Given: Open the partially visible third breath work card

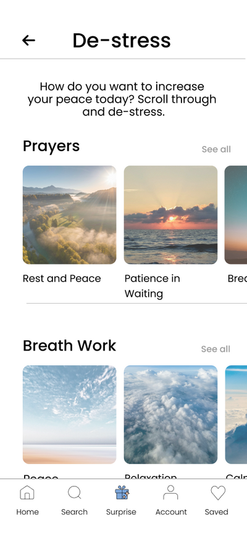Looking at the screenshot, I should tap(236, 415).
